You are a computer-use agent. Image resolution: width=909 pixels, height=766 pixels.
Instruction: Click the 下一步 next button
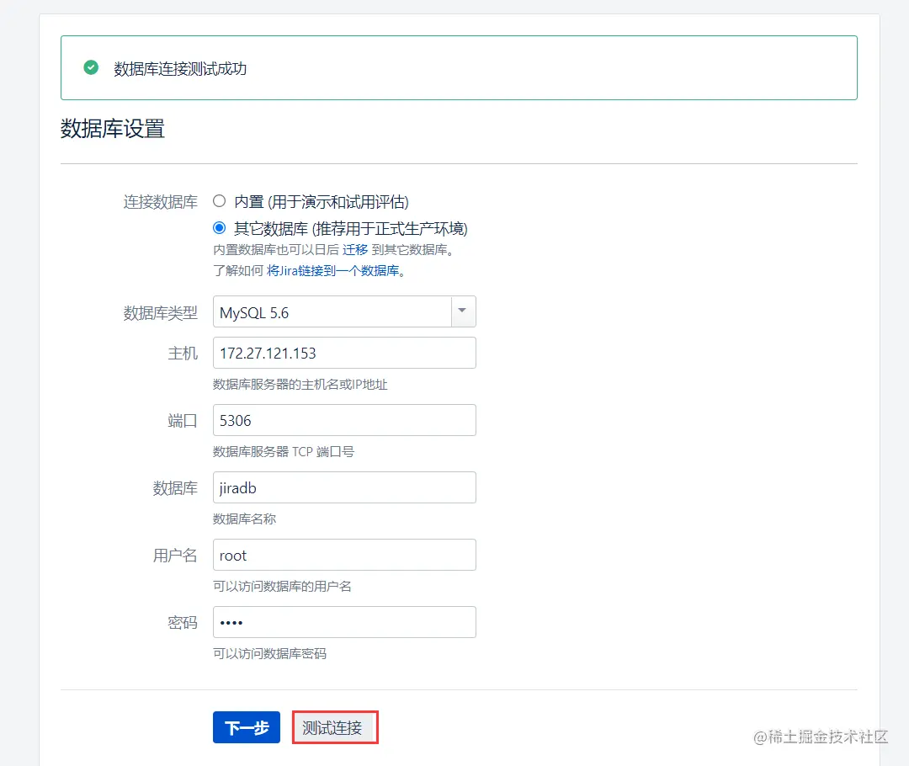tap(247, 727)
